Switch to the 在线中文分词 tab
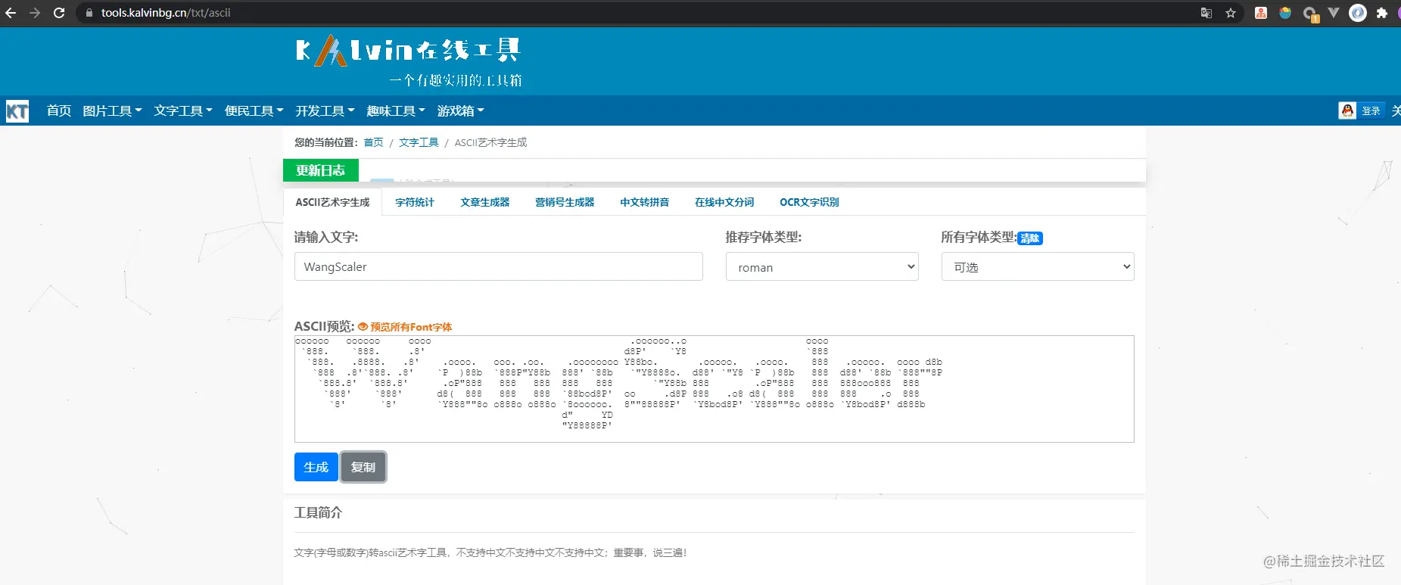This screenshot has height=585, width=1401. (724, 202)
